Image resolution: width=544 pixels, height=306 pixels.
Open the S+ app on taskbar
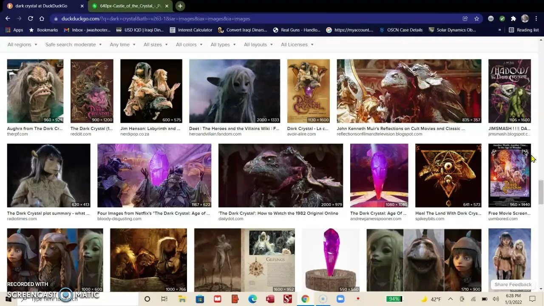pos(288,299)
